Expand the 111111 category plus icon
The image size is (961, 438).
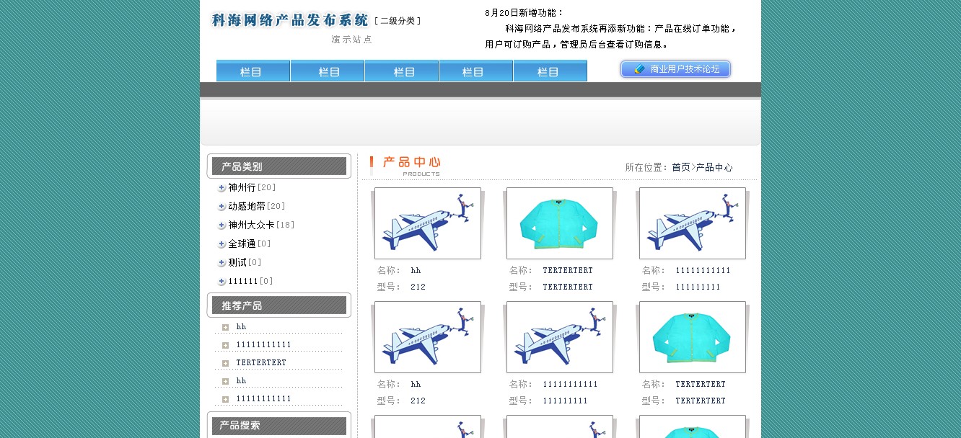221,282
